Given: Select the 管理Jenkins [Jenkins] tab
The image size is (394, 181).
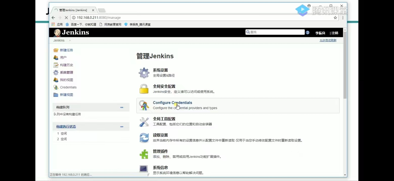Looking at the screenshot, I should pyautogui.click(x=73, y=10).
